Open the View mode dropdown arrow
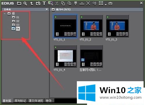Viewport: 145px width, 105px height. tap(106, 5)
